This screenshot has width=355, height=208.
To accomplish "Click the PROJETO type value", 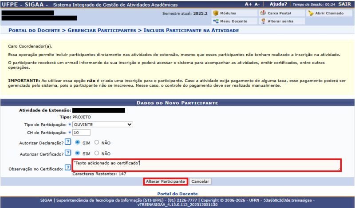I will click(82, 117).
